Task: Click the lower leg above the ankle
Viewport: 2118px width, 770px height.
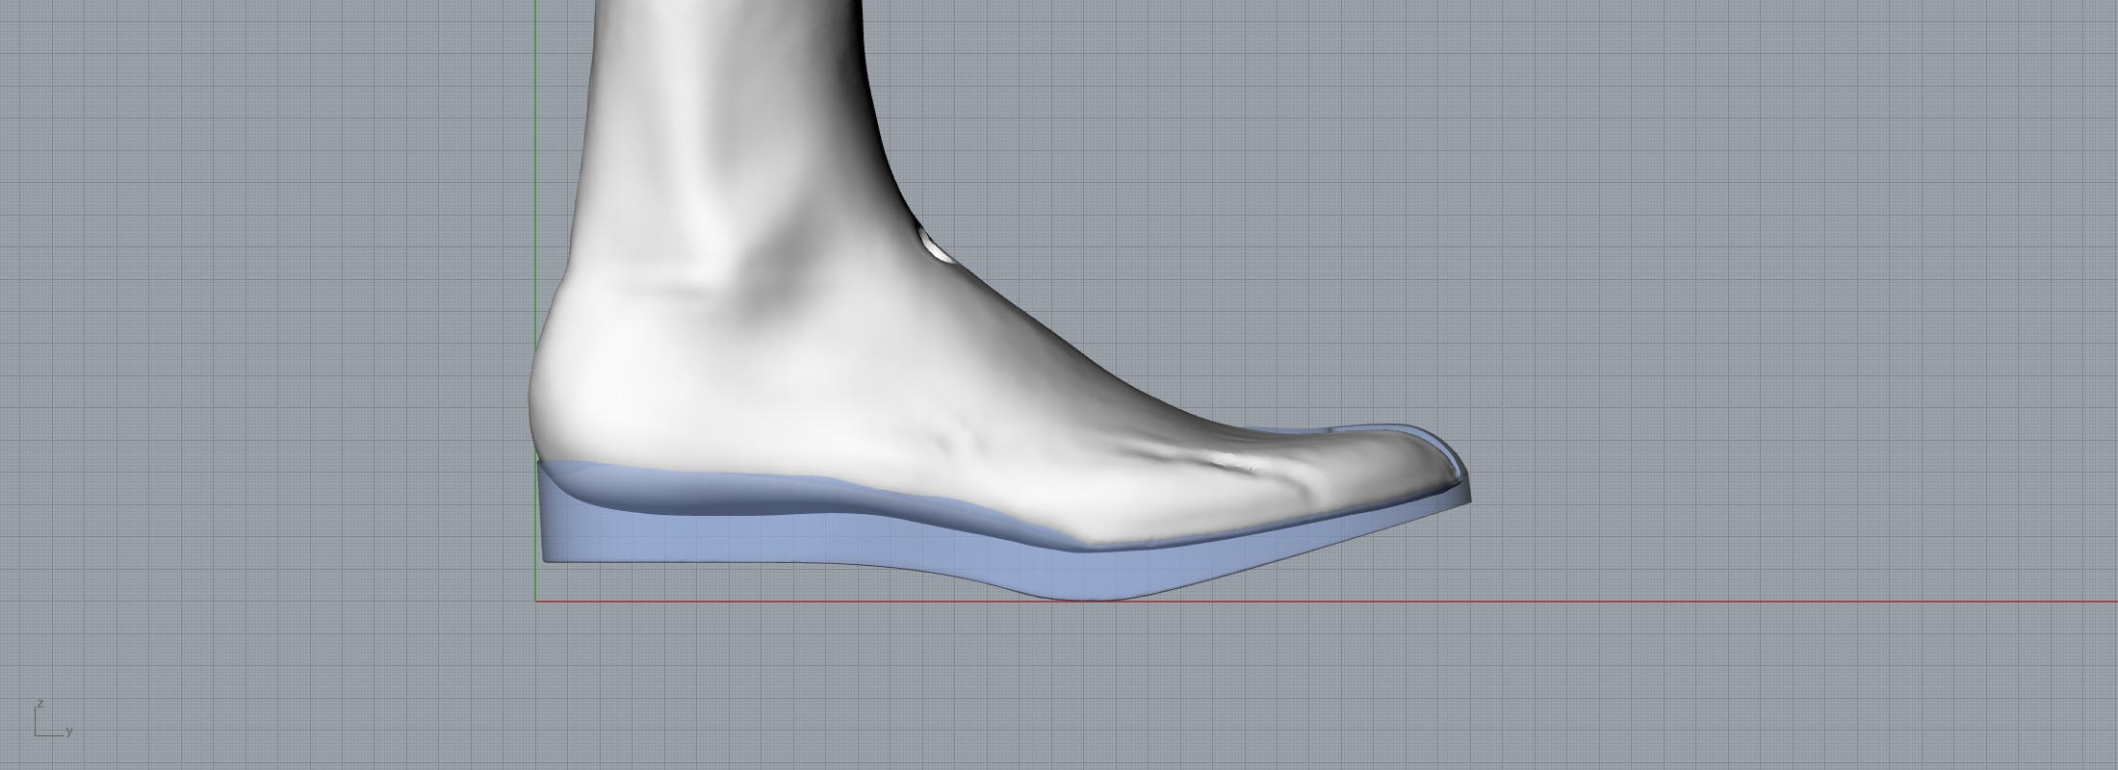Action: 732,96
